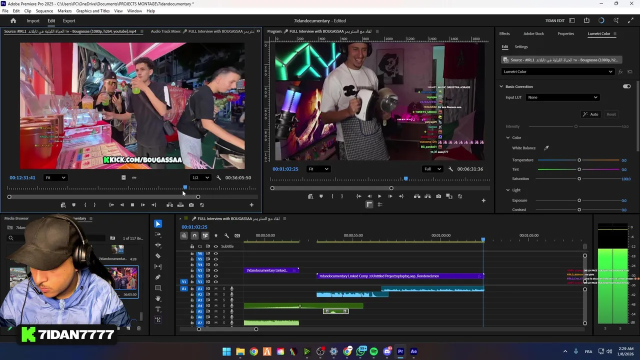Click the Extract button in Program monitor

(x=427, y=196)
